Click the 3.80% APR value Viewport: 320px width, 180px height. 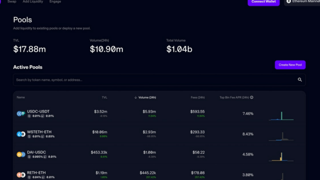click(x=248, y=175)
